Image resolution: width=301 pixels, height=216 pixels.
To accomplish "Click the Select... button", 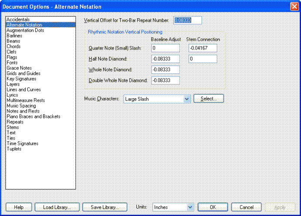I will 208,99.
